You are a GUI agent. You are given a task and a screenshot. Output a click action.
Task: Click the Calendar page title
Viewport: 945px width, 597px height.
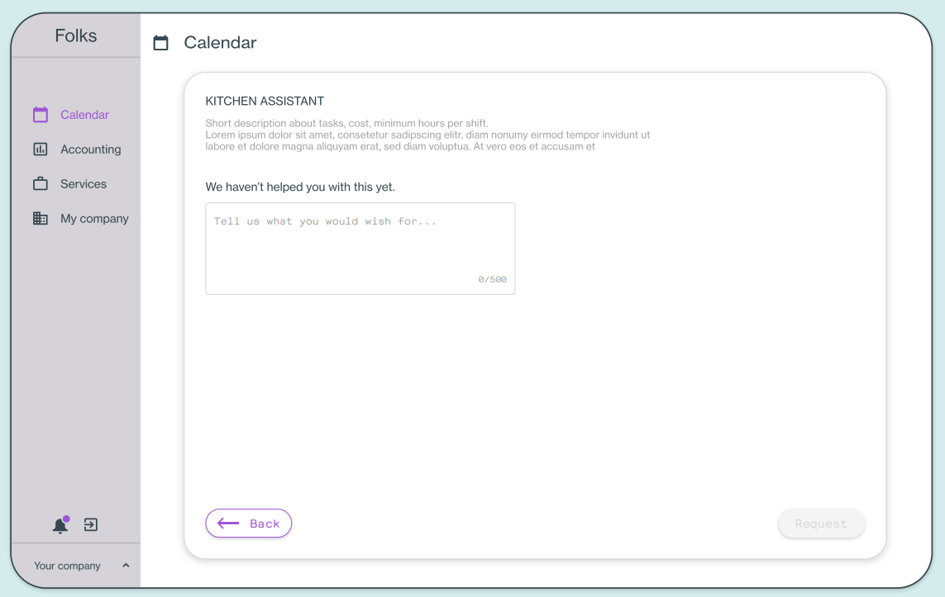(220, 43)
